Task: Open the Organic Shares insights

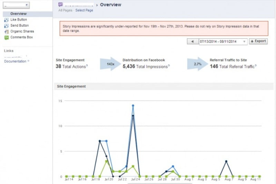Action: 22,31
